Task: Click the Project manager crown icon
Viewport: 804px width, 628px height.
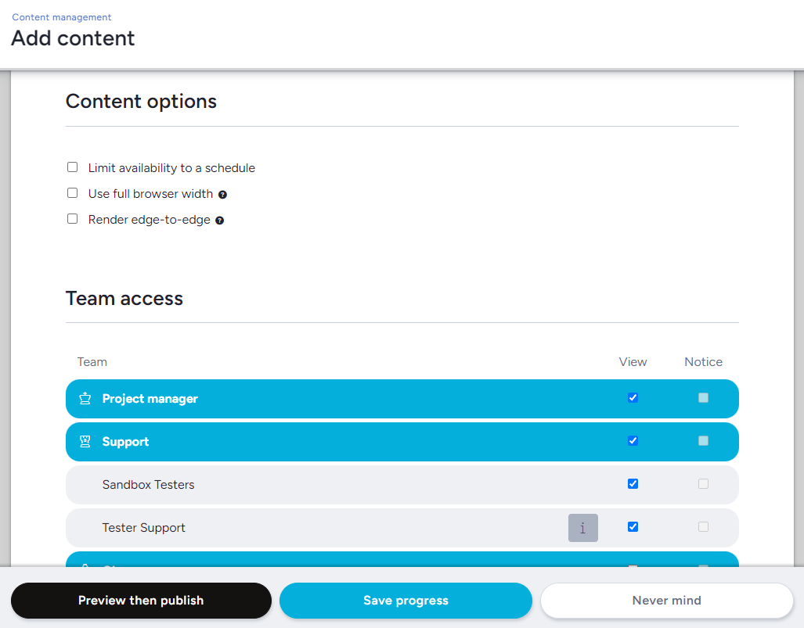Action: click(85, 399)
